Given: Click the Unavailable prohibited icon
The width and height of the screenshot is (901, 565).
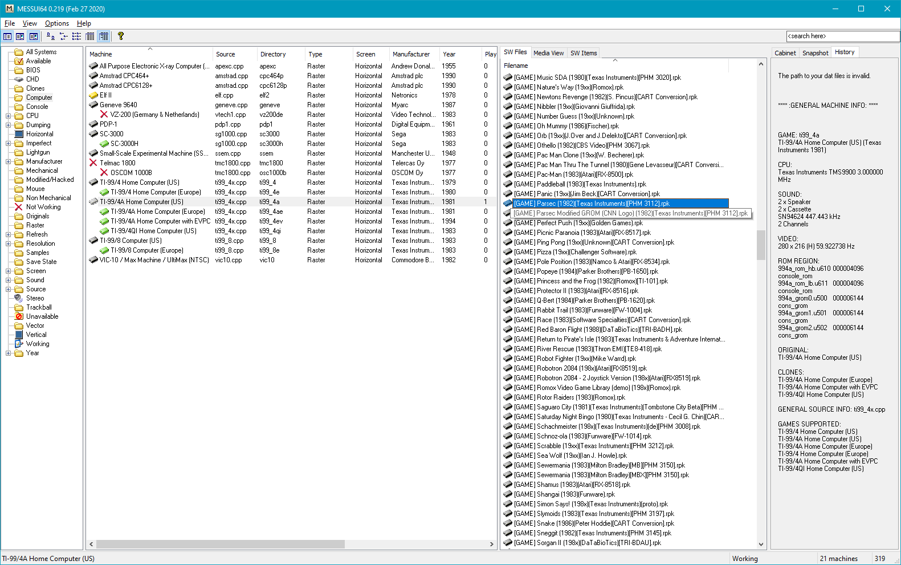Looking at the screenshot, I should pos(19,316).
